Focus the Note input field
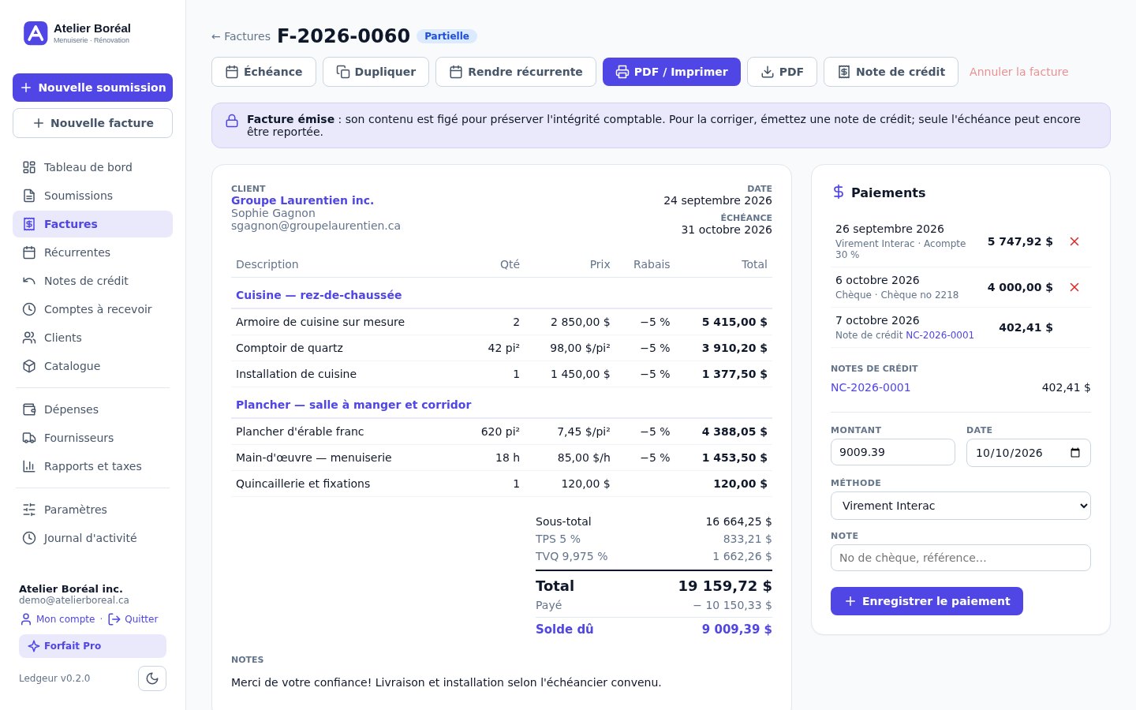 [960, 558]
